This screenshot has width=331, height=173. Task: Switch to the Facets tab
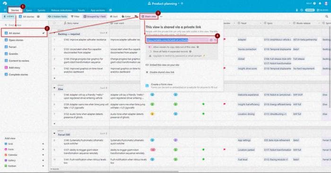[81, 10]
